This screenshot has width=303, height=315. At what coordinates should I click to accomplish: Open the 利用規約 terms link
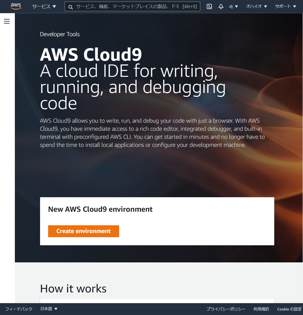[261, 309]
